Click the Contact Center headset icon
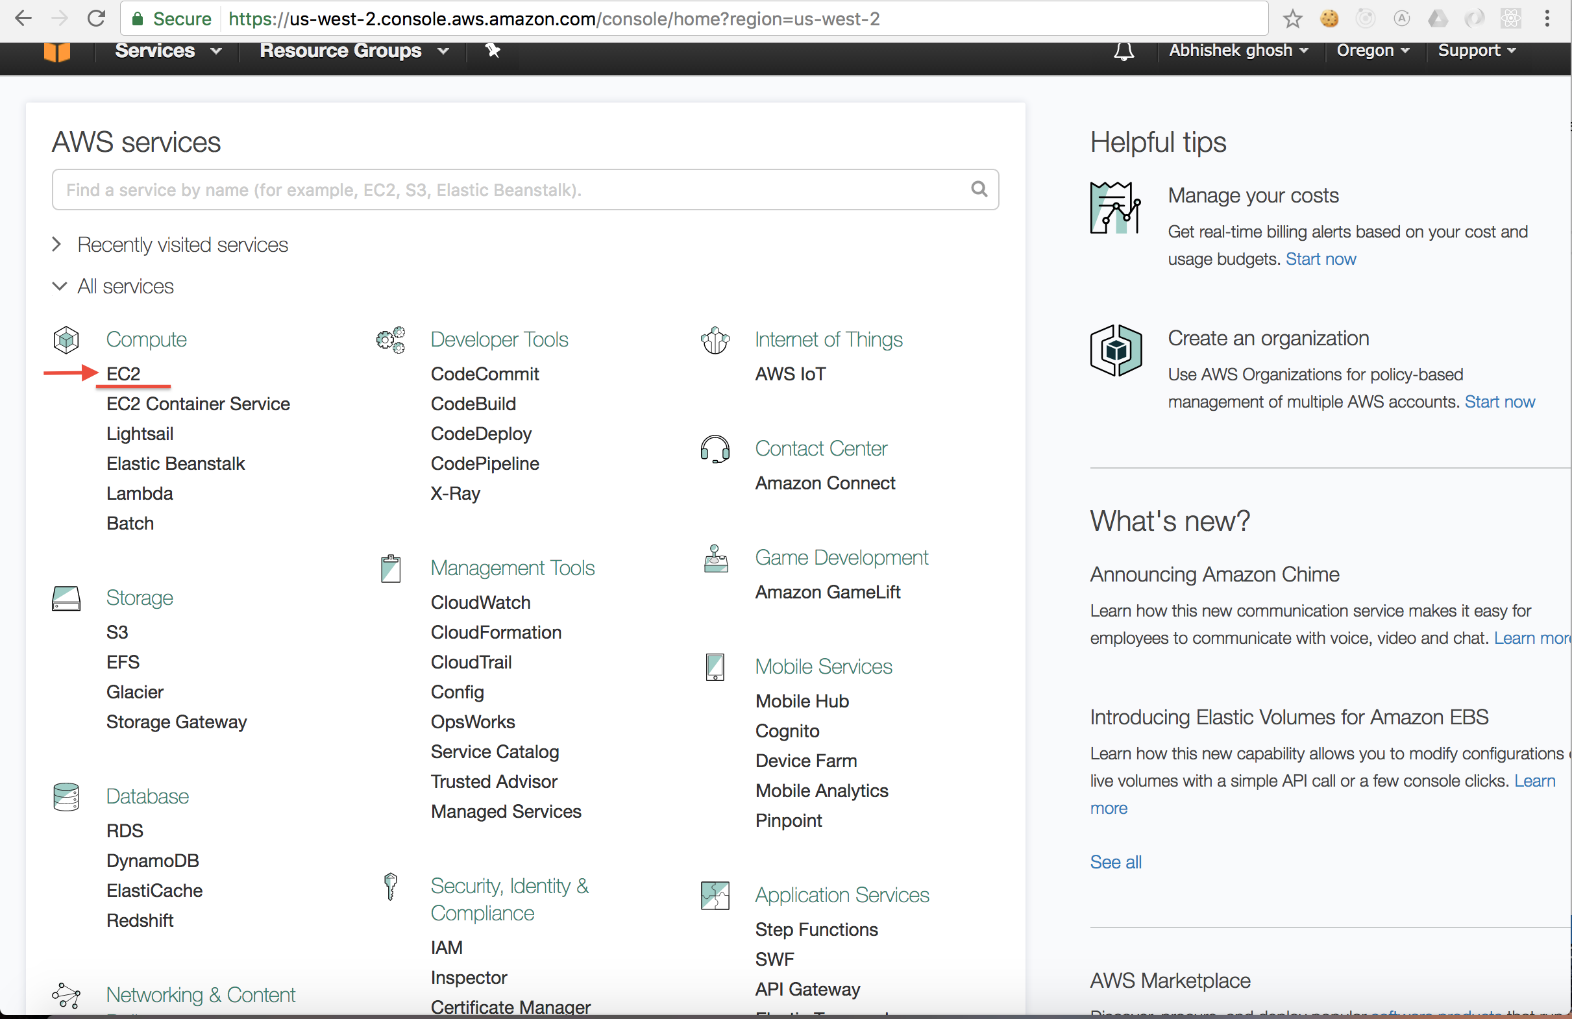This screenshot has width=1572, height=1019. point(715,449)
